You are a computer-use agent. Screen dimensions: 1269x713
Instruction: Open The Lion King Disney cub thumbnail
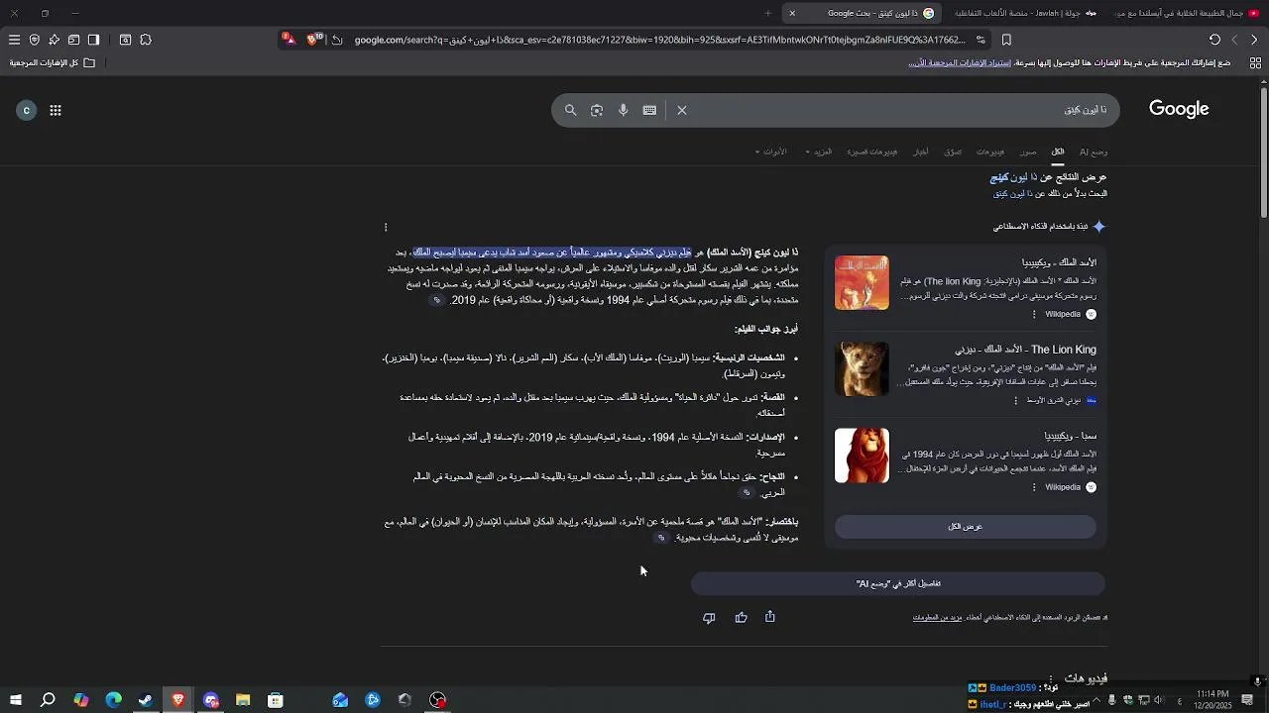[862, 368]
